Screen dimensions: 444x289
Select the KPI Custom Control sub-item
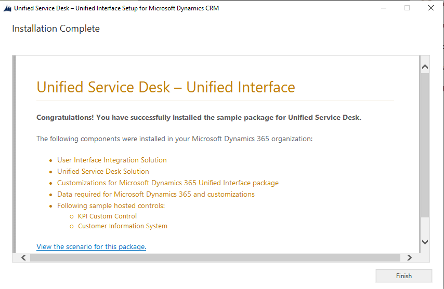(x=107, y=216)
